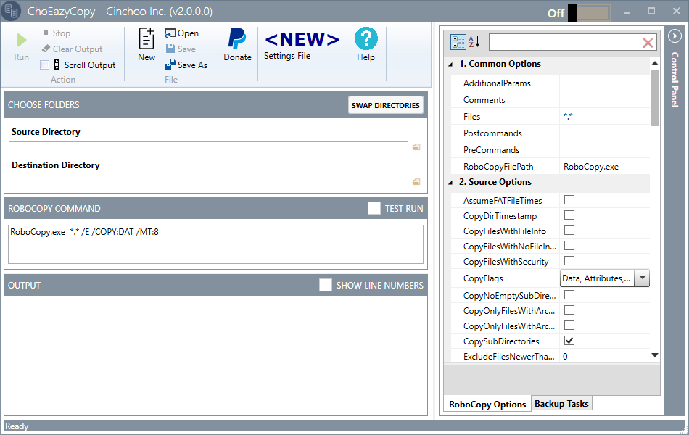
Task: Collapse the Control Panel arrow icon
Action: coord(674,36)
